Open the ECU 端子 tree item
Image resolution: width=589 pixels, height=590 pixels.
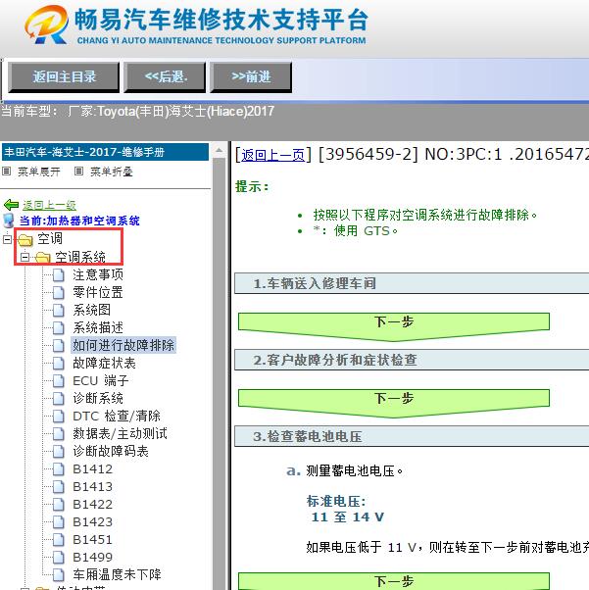[x=101, y=381]
